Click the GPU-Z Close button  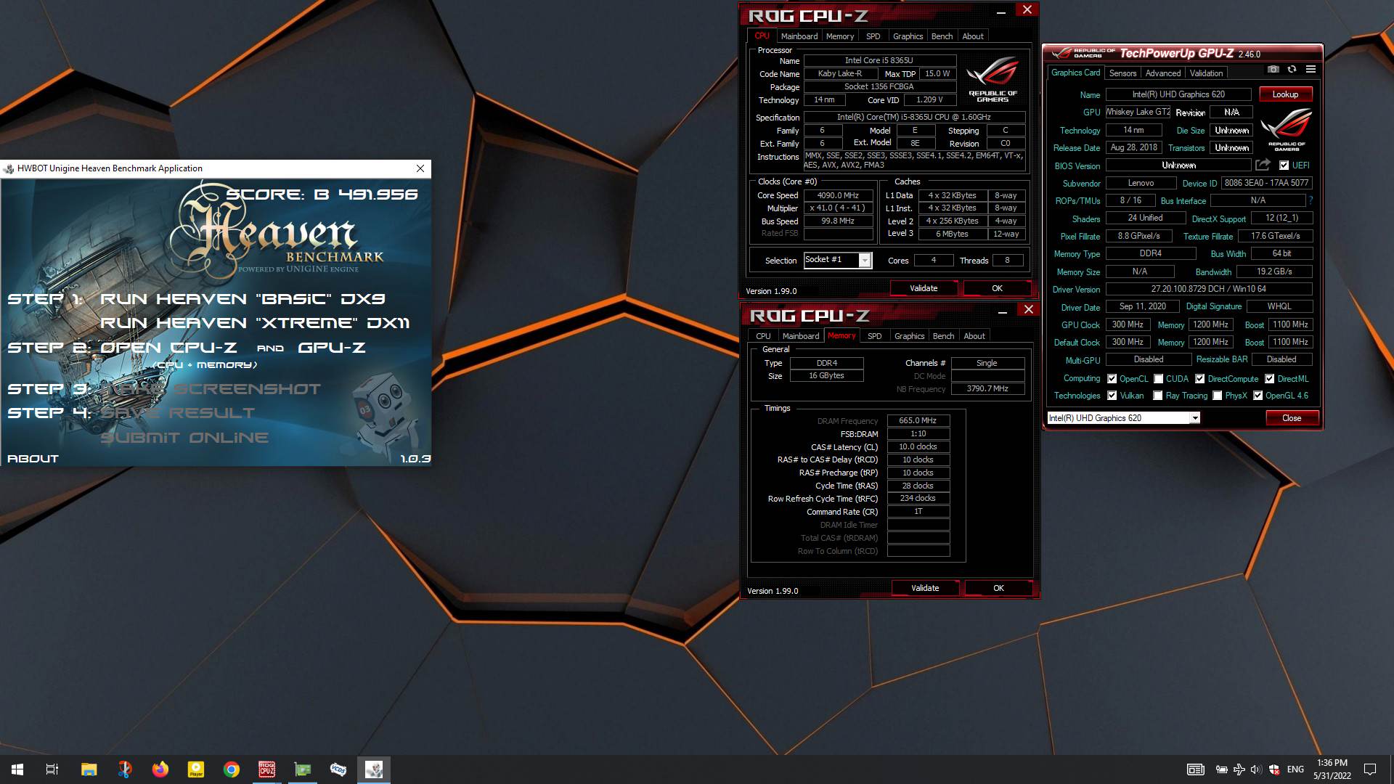[x=1291, y=418]
